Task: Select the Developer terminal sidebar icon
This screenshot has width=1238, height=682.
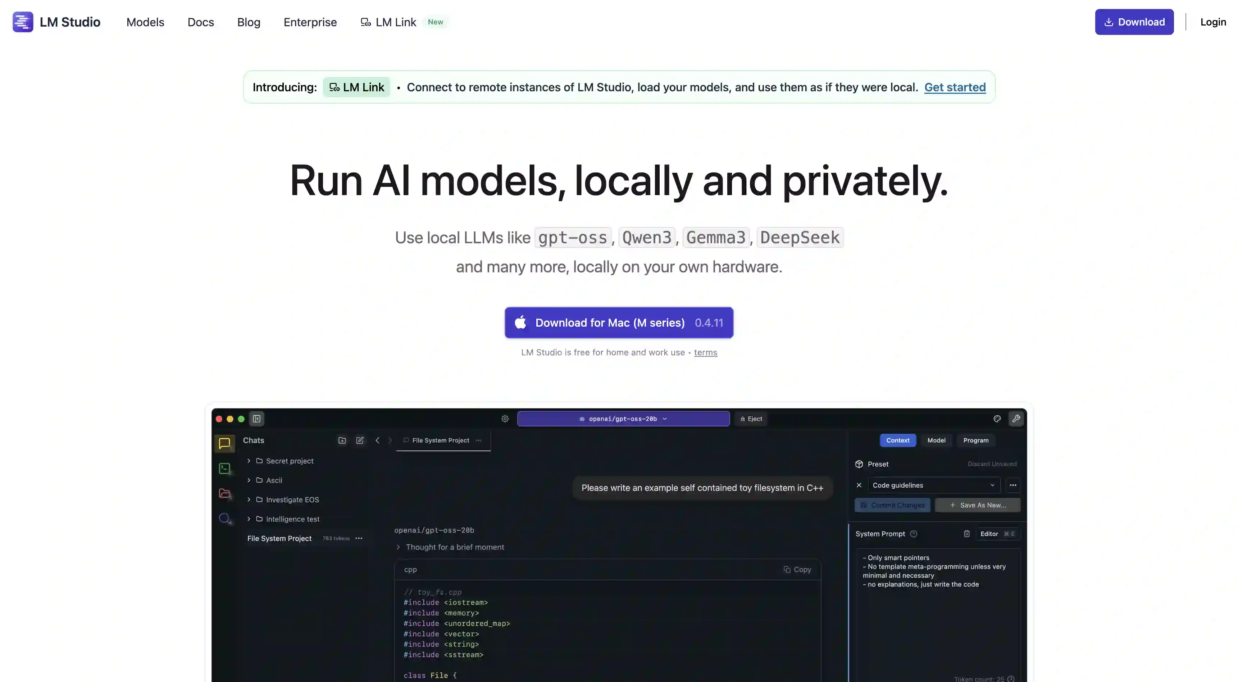Action: point(224,468)
